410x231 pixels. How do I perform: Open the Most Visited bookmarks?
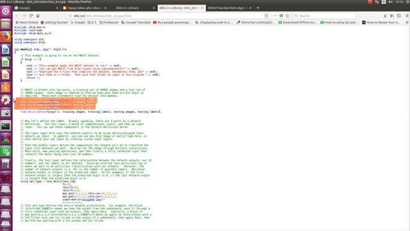(x=27, y=22)
